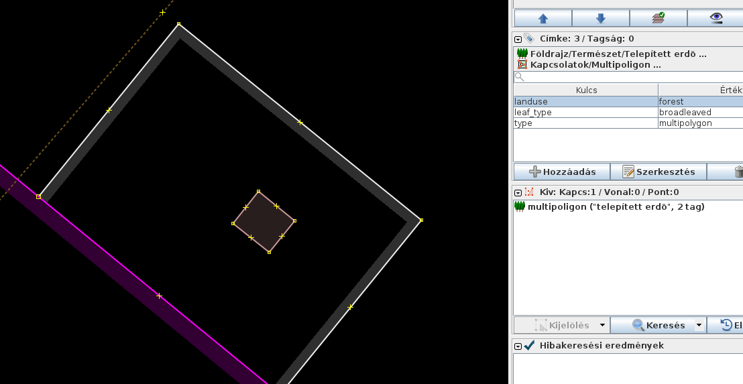Select the multipolygon value cell
The height and width of the screenshot is (384, 743).
coord(701,123)
